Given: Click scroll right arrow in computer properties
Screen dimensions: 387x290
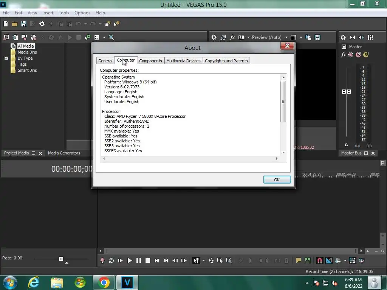Looking at the screenshot, I should pyautogui.click(x=277, y=159).
